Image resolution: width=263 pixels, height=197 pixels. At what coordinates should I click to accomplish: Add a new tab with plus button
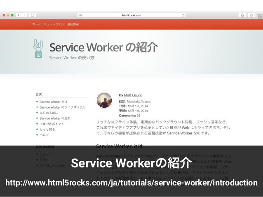click(261, 17)
